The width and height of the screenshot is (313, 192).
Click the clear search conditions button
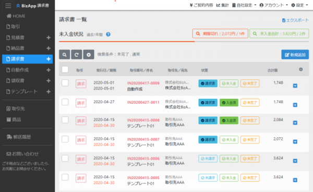(89, 54)
